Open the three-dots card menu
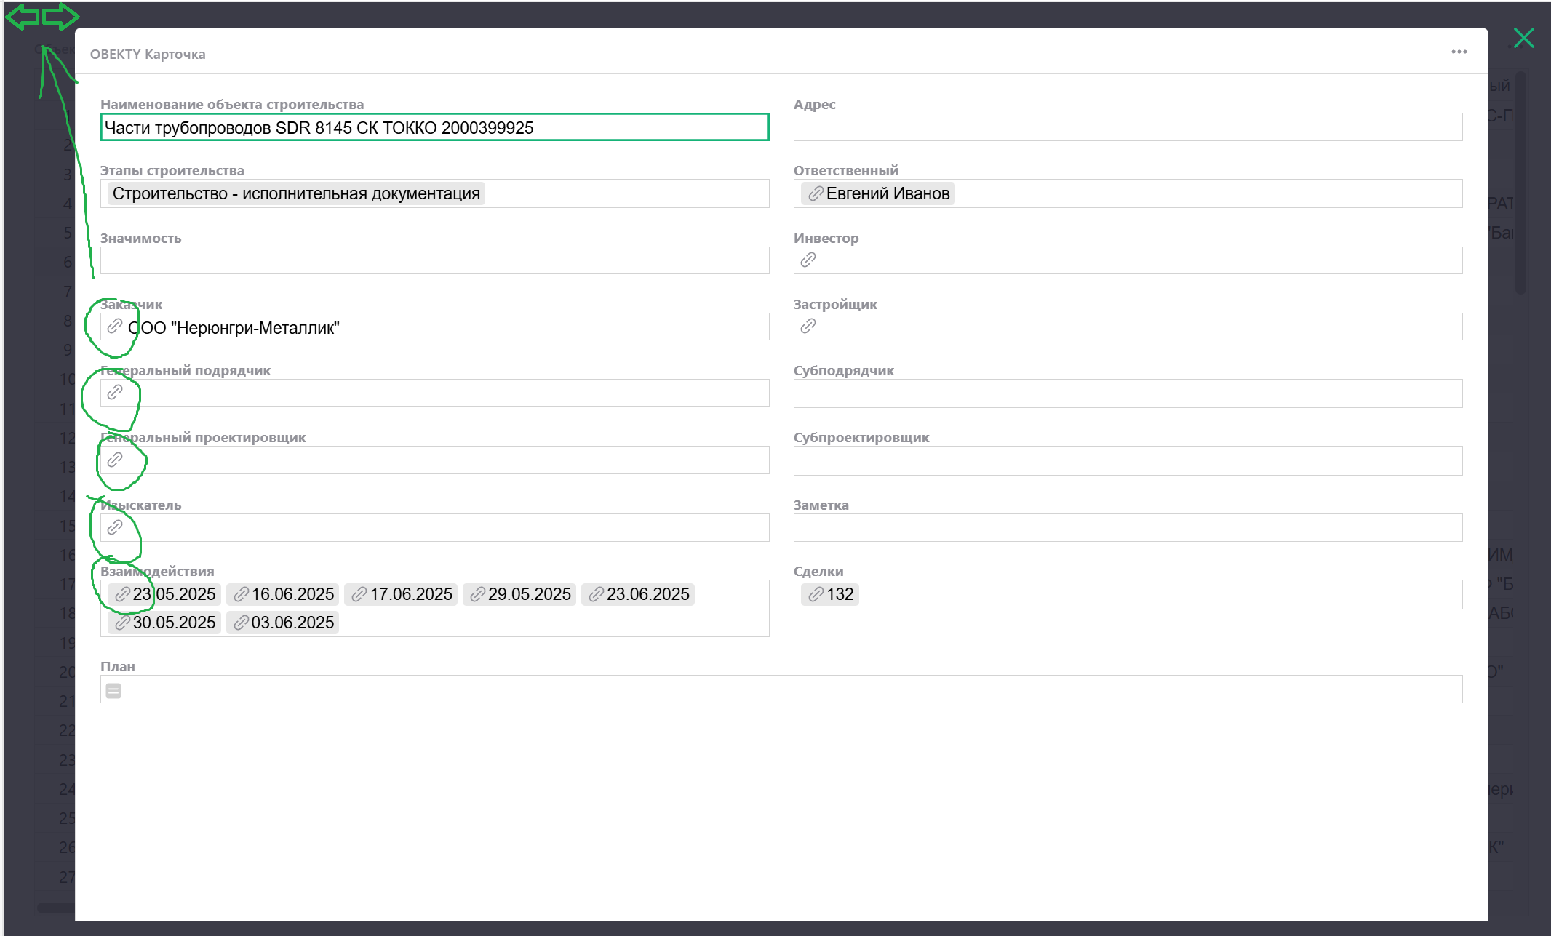This screenshot has width=1551, height=936. pyautogui.click(x=1459, y=52)
